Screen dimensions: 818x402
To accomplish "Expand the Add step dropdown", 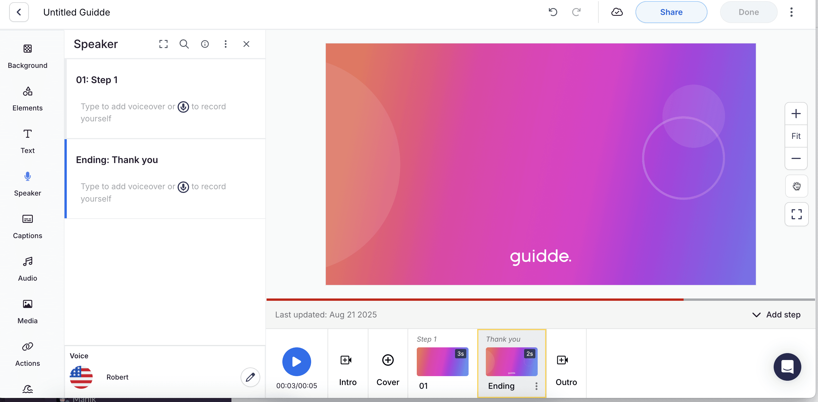I will coord(776,314).
